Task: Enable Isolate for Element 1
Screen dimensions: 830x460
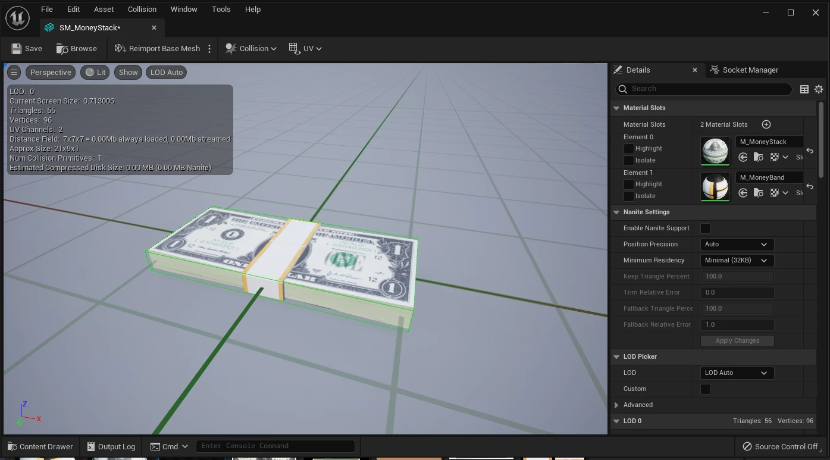Action: tap(628, 196)
